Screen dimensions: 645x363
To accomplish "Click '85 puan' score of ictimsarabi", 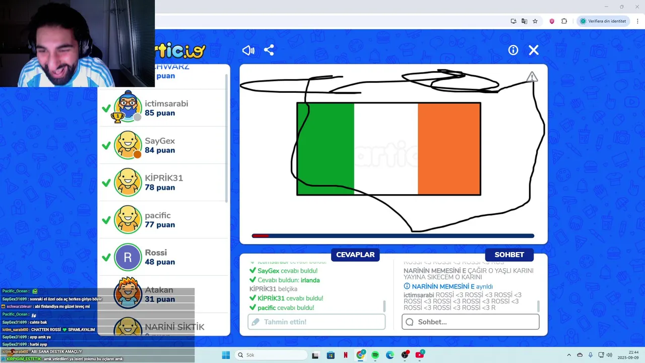I will [160, 113].
